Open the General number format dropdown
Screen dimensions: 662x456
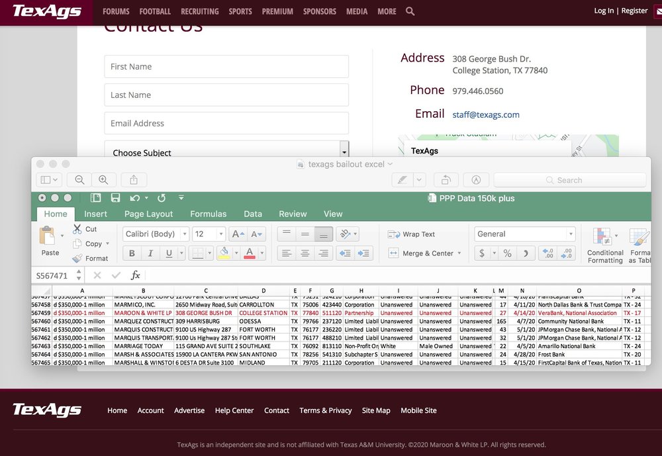pos(571,234)
